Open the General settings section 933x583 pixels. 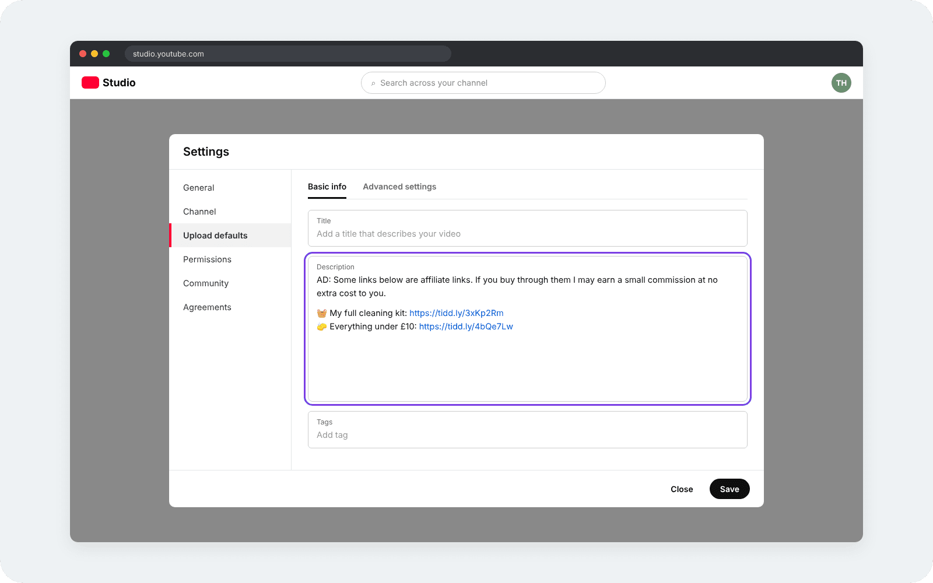[x=230, y=188]
